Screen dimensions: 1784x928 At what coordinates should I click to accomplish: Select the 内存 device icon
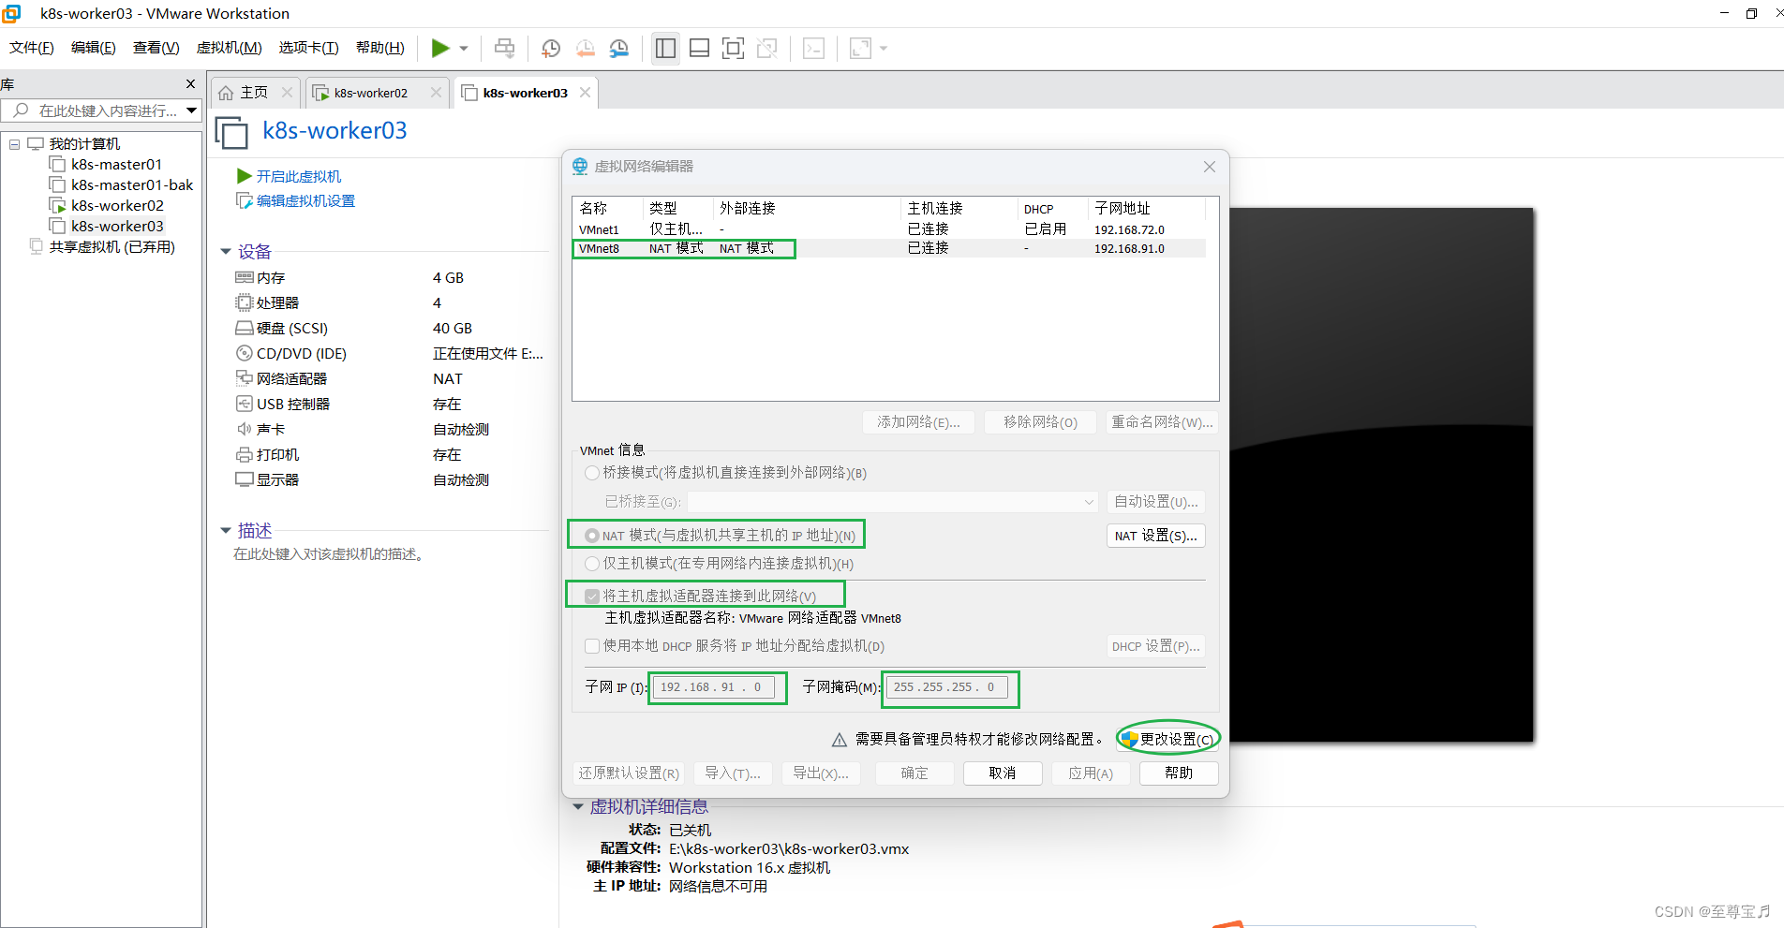(244, 277)
